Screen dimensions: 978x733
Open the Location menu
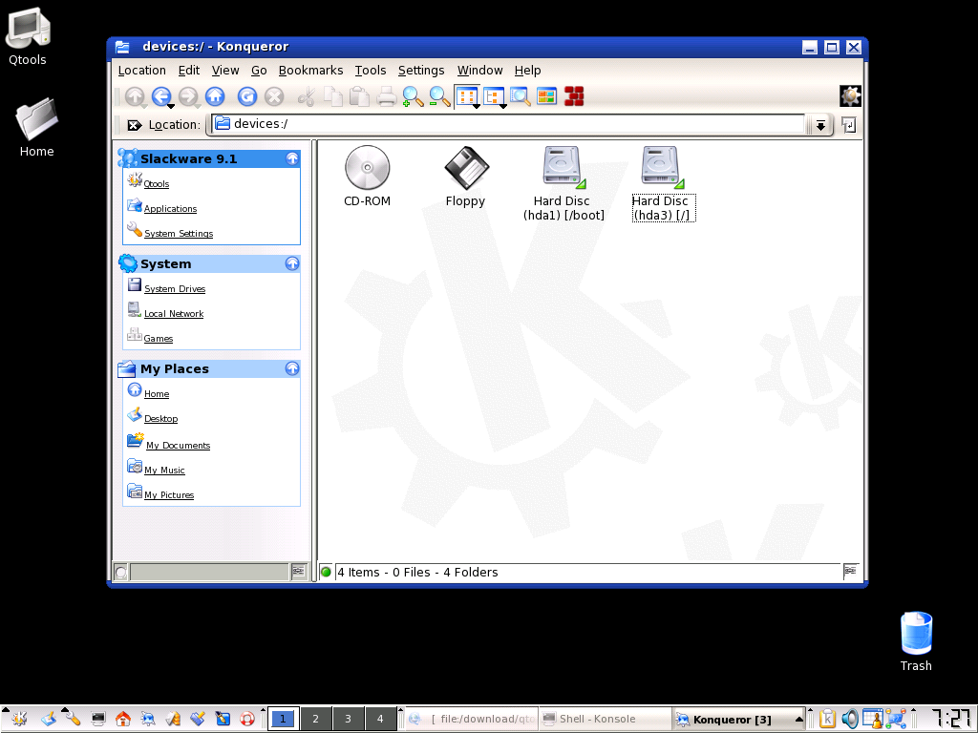point(142,71)
